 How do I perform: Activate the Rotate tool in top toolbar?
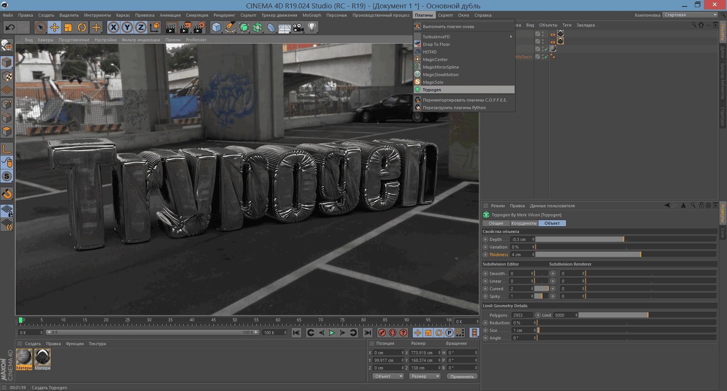(x=82, y=27)
